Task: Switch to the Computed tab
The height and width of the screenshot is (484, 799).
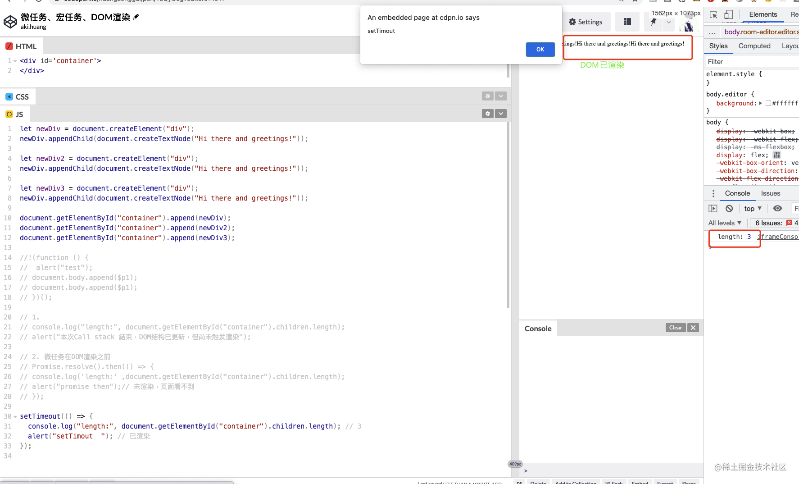Action: pos(754,46)
